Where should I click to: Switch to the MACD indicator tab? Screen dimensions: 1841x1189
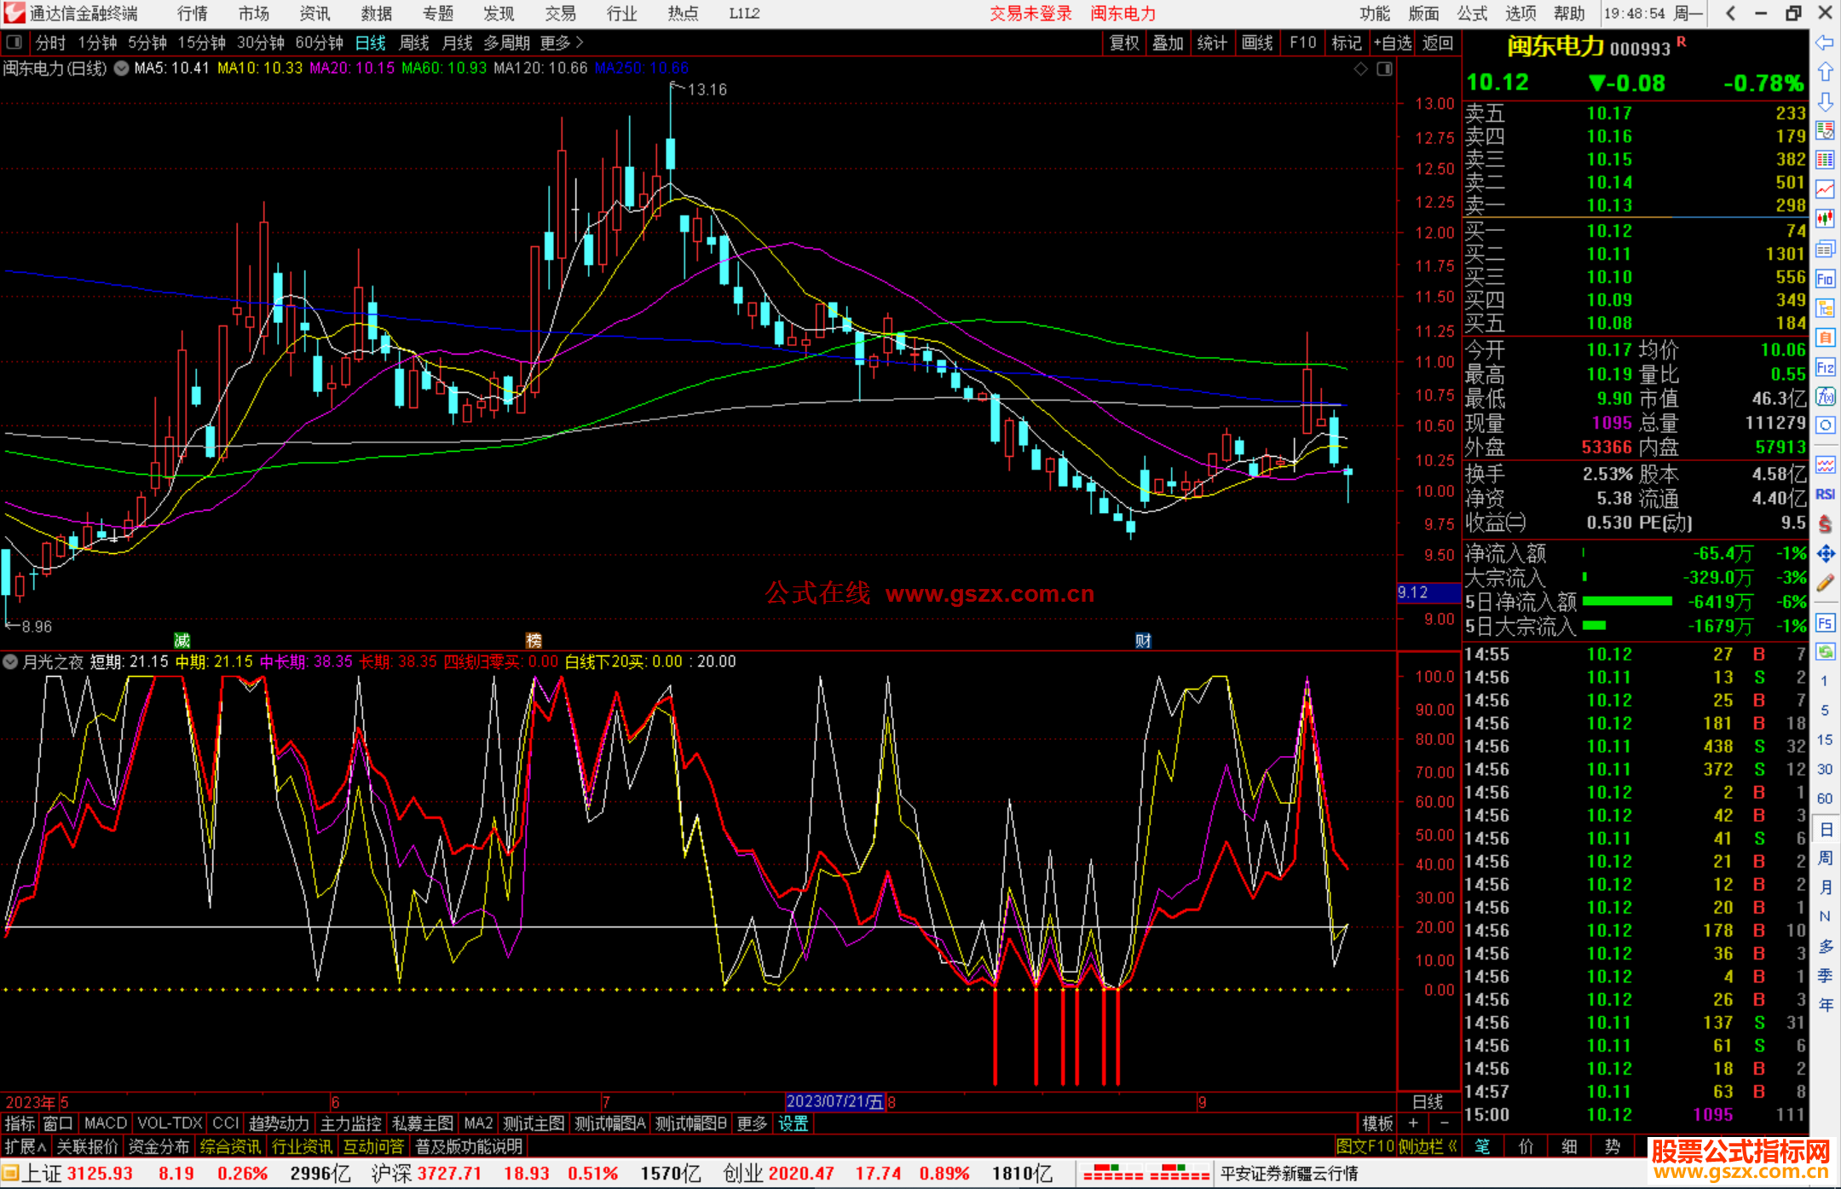tap(106, 1123)
